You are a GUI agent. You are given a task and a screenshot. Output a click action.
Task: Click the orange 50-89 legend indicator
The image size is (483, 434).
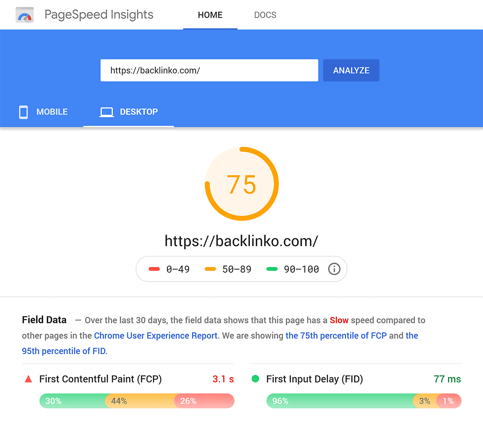pos(210,269)
